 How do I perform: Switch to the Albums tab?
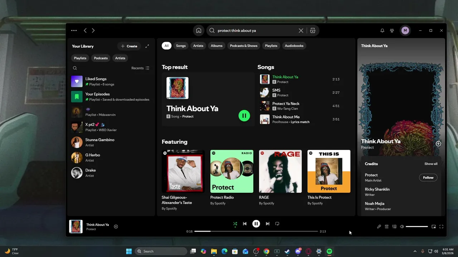click(x=216, y=46)
